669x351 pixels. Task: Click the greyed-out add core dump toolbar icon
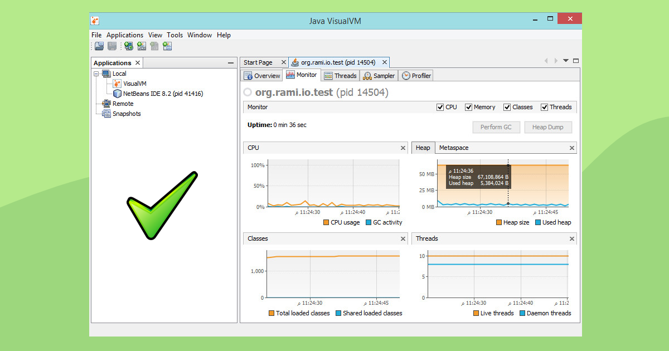point(154,46)
